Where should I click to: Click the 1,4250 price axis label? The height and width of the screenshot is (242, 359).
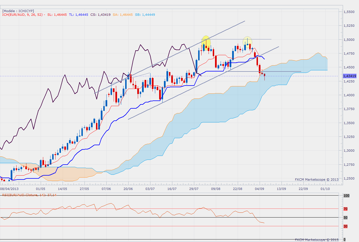tap(349, 81)
